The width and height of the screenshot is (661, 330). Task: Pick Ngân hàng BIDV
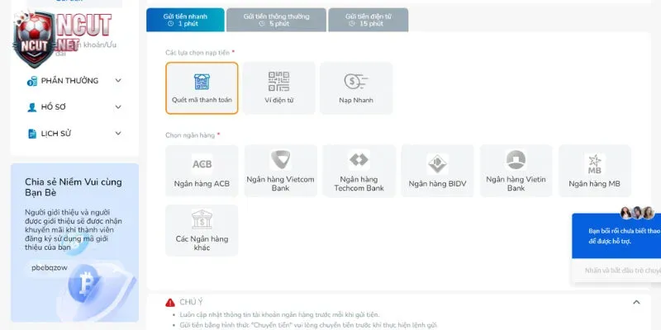point(438,171)
